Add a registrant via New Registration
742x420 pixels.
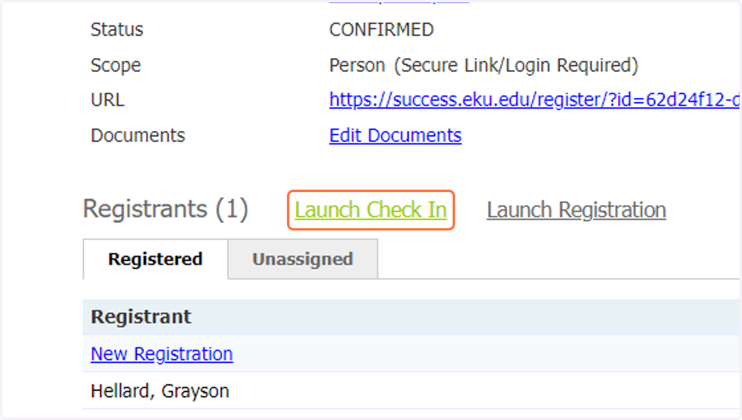[x=161, y=354]
